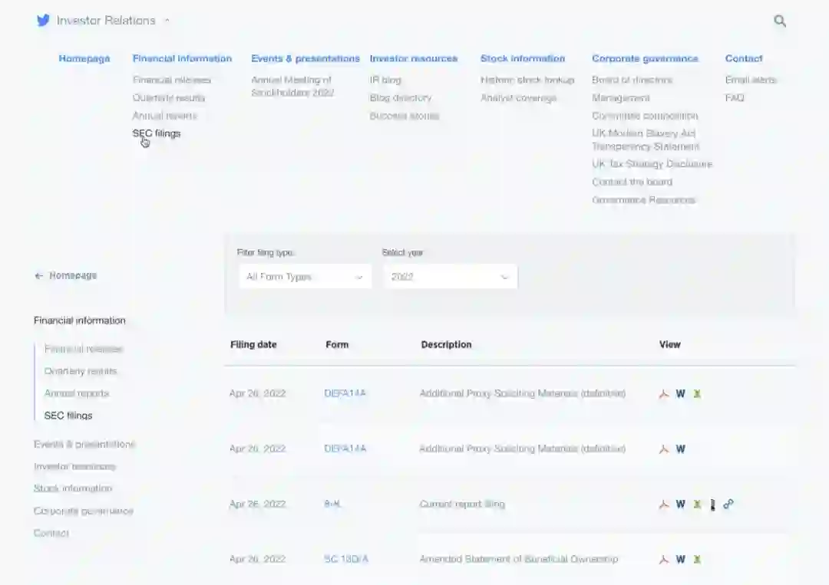Viewport: 829px width, 585px height.
Task: Click Amended Statement of Beneficial Ownership description
Action: (519, 560)
